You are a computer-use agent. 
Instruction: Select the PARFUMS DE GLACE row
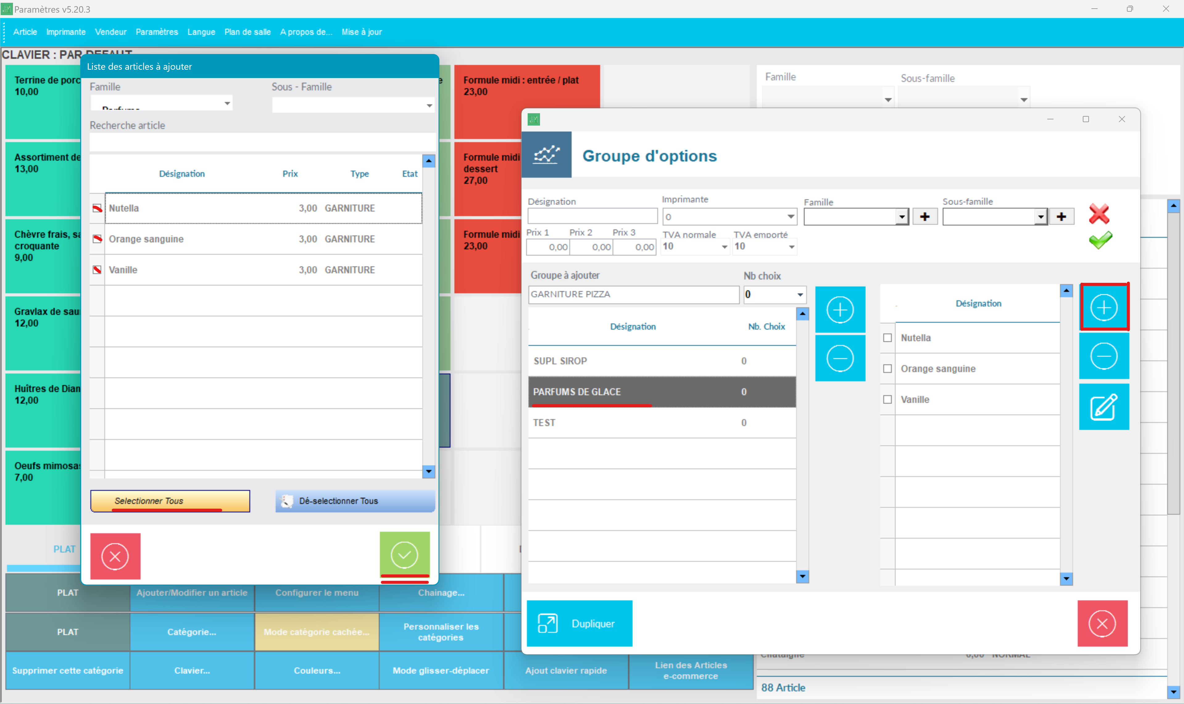[662, 392]
